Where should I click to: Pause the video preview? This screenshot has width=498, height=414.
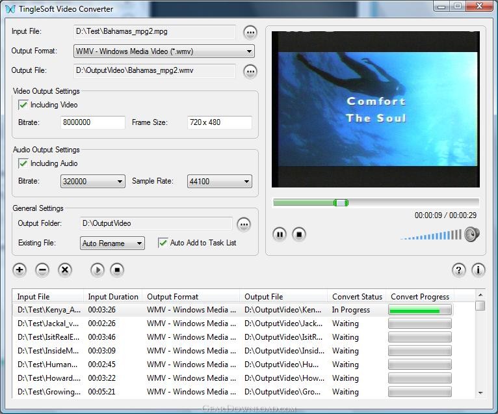[x=280, y=234]
